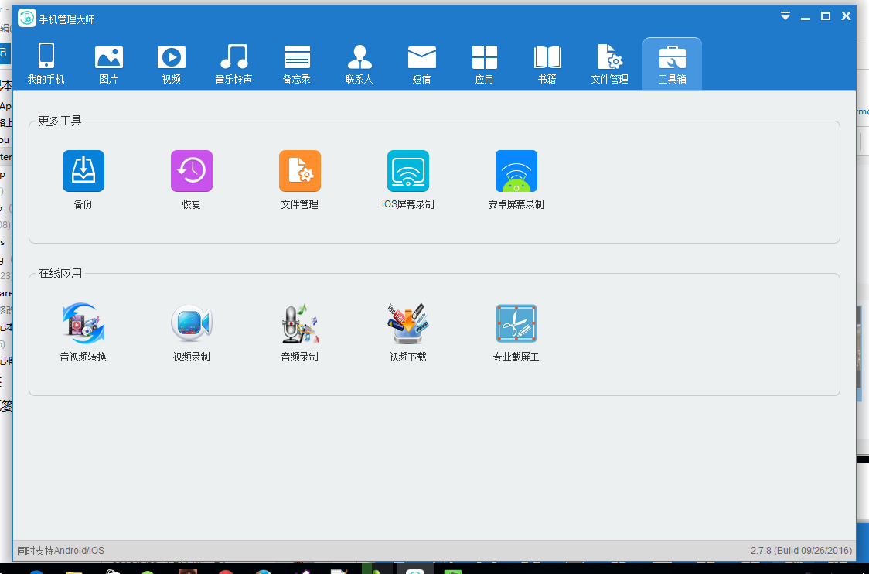Click the 手机管理大师 app logo
The image size is (869, 574).
pos(27,19)
